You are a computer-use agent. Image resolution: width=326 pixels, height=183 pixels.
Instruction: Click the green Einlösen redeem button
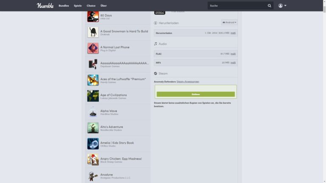(196, 94)
